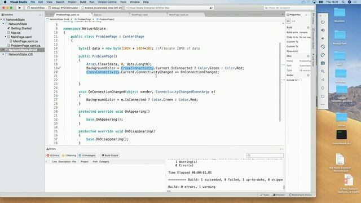This screenshot has width=361, height=203.
Task: Toggle the 0 Errors filter
Action: tap(53, 156)
